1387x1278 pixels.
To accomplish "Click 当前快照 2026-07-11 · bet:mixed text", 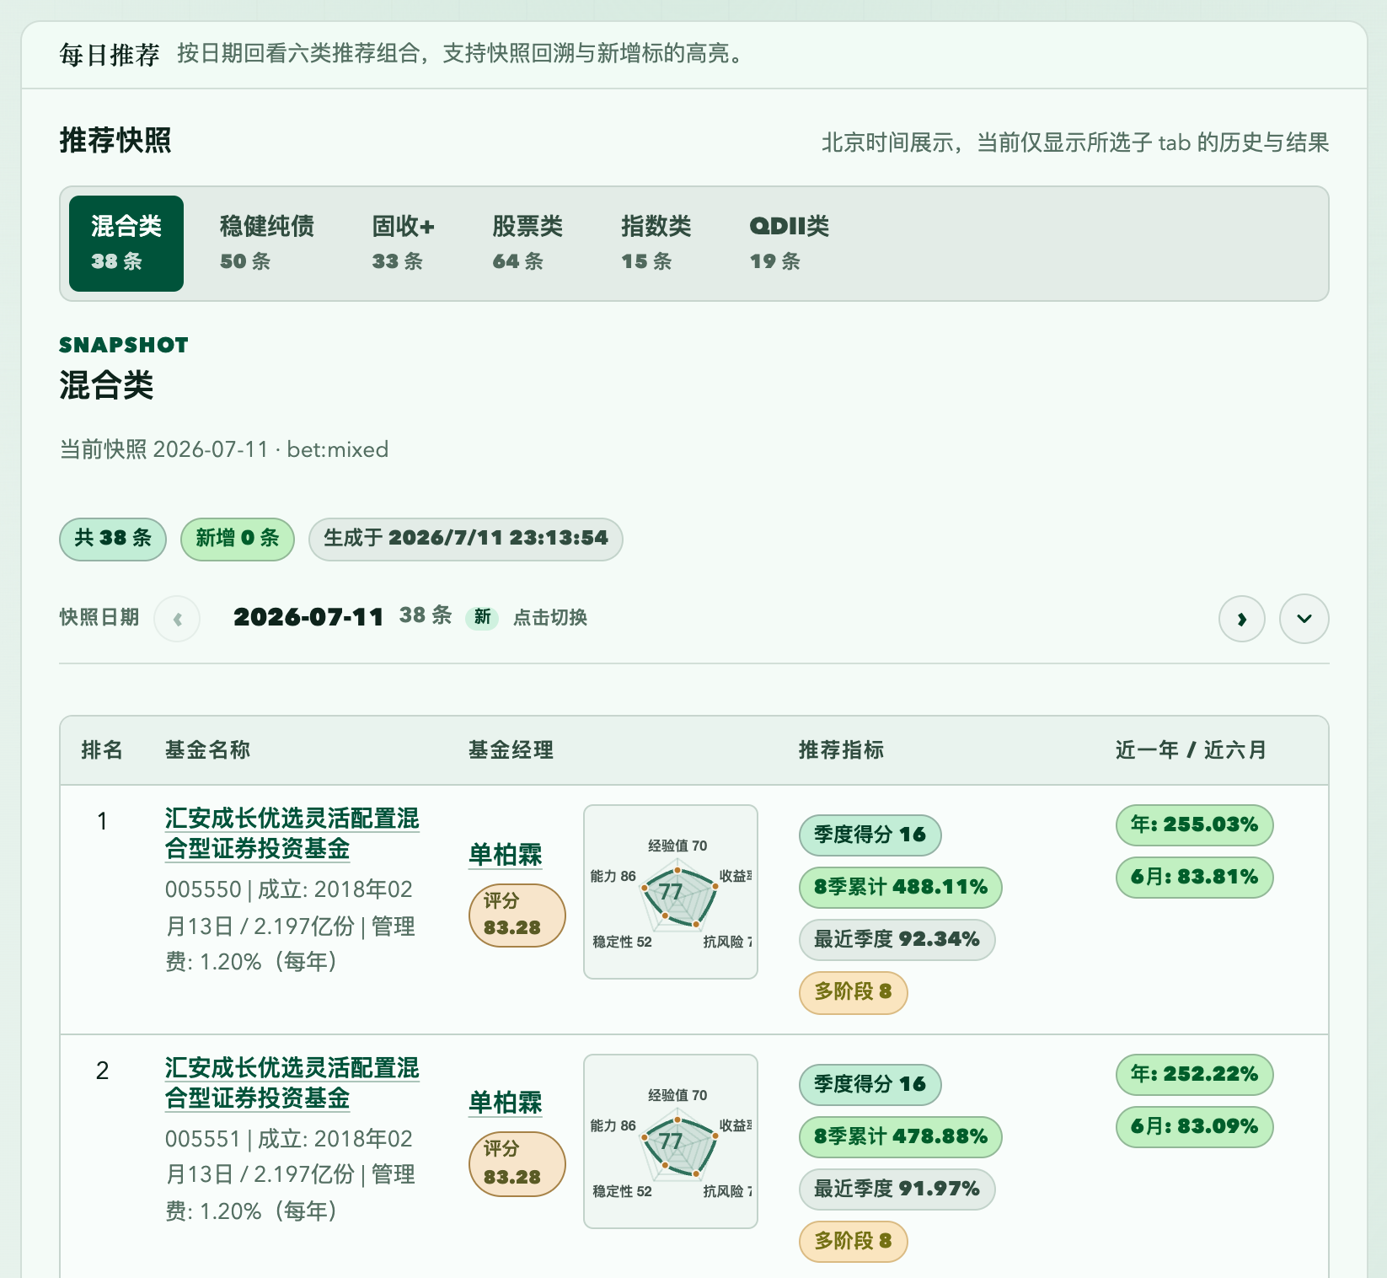I will pyautogui.click(x=224, y=449).
